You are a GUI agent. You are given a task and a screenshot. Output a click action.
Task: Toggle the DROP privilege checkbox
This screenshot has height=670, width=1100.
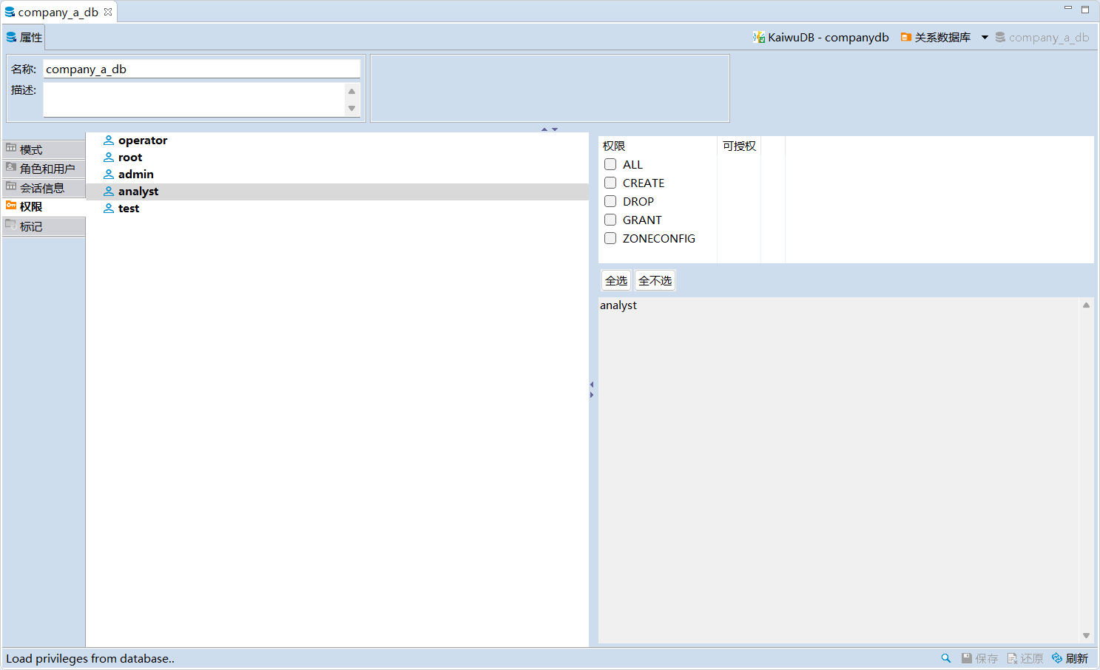point(610,201)
